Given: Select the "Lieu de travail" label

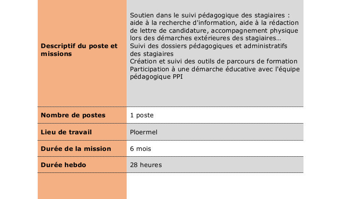Looking at the screenshot, I should 66,132.
